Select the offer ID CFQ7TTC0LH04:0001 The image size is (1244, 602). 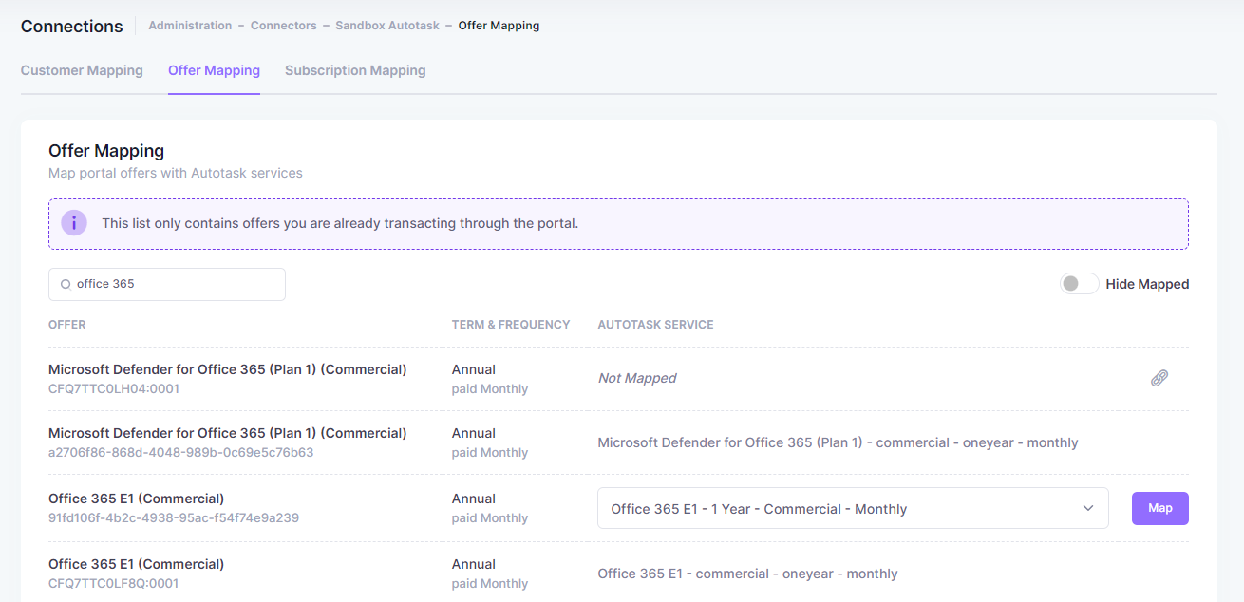point(114,388)
